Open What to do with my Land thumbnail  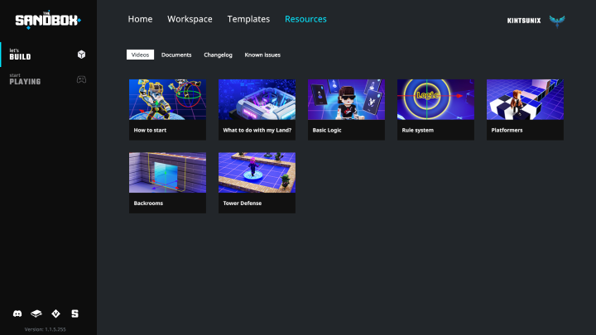pos(257,99)
